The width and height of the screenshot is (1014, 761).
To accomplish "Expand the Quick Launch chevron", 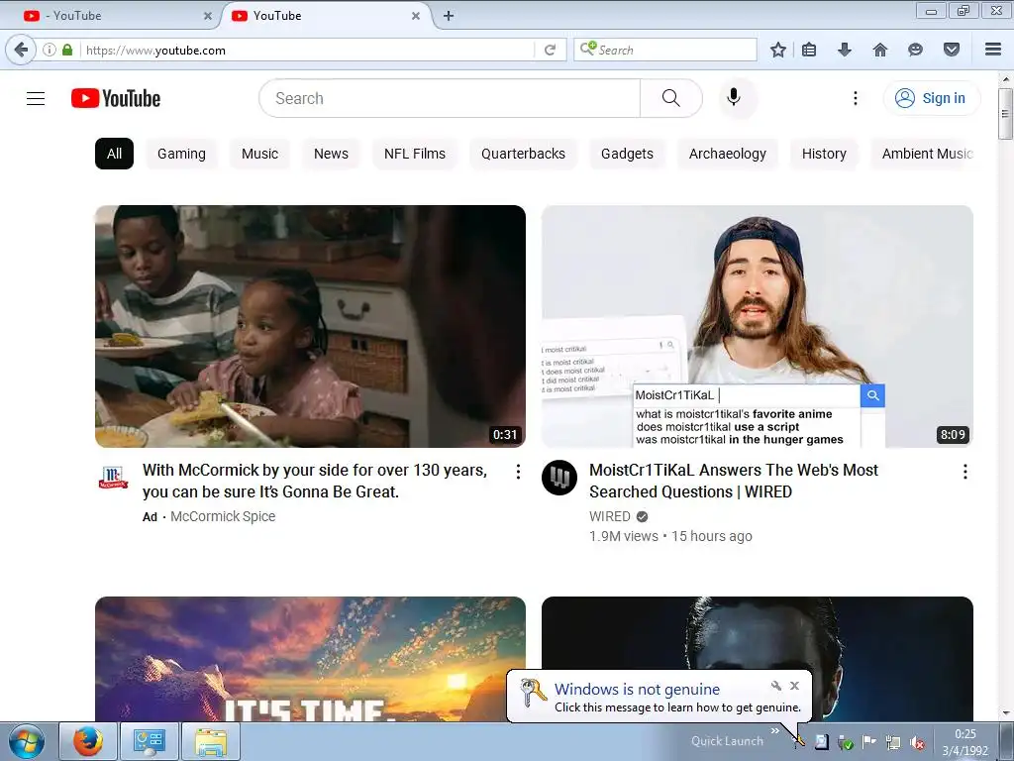I will (774, 731).
